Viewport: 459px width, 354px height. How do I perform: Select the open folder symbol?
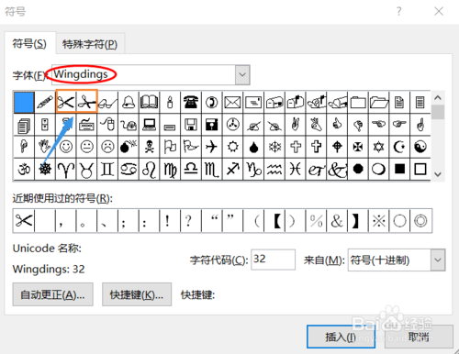coord(378,103)
